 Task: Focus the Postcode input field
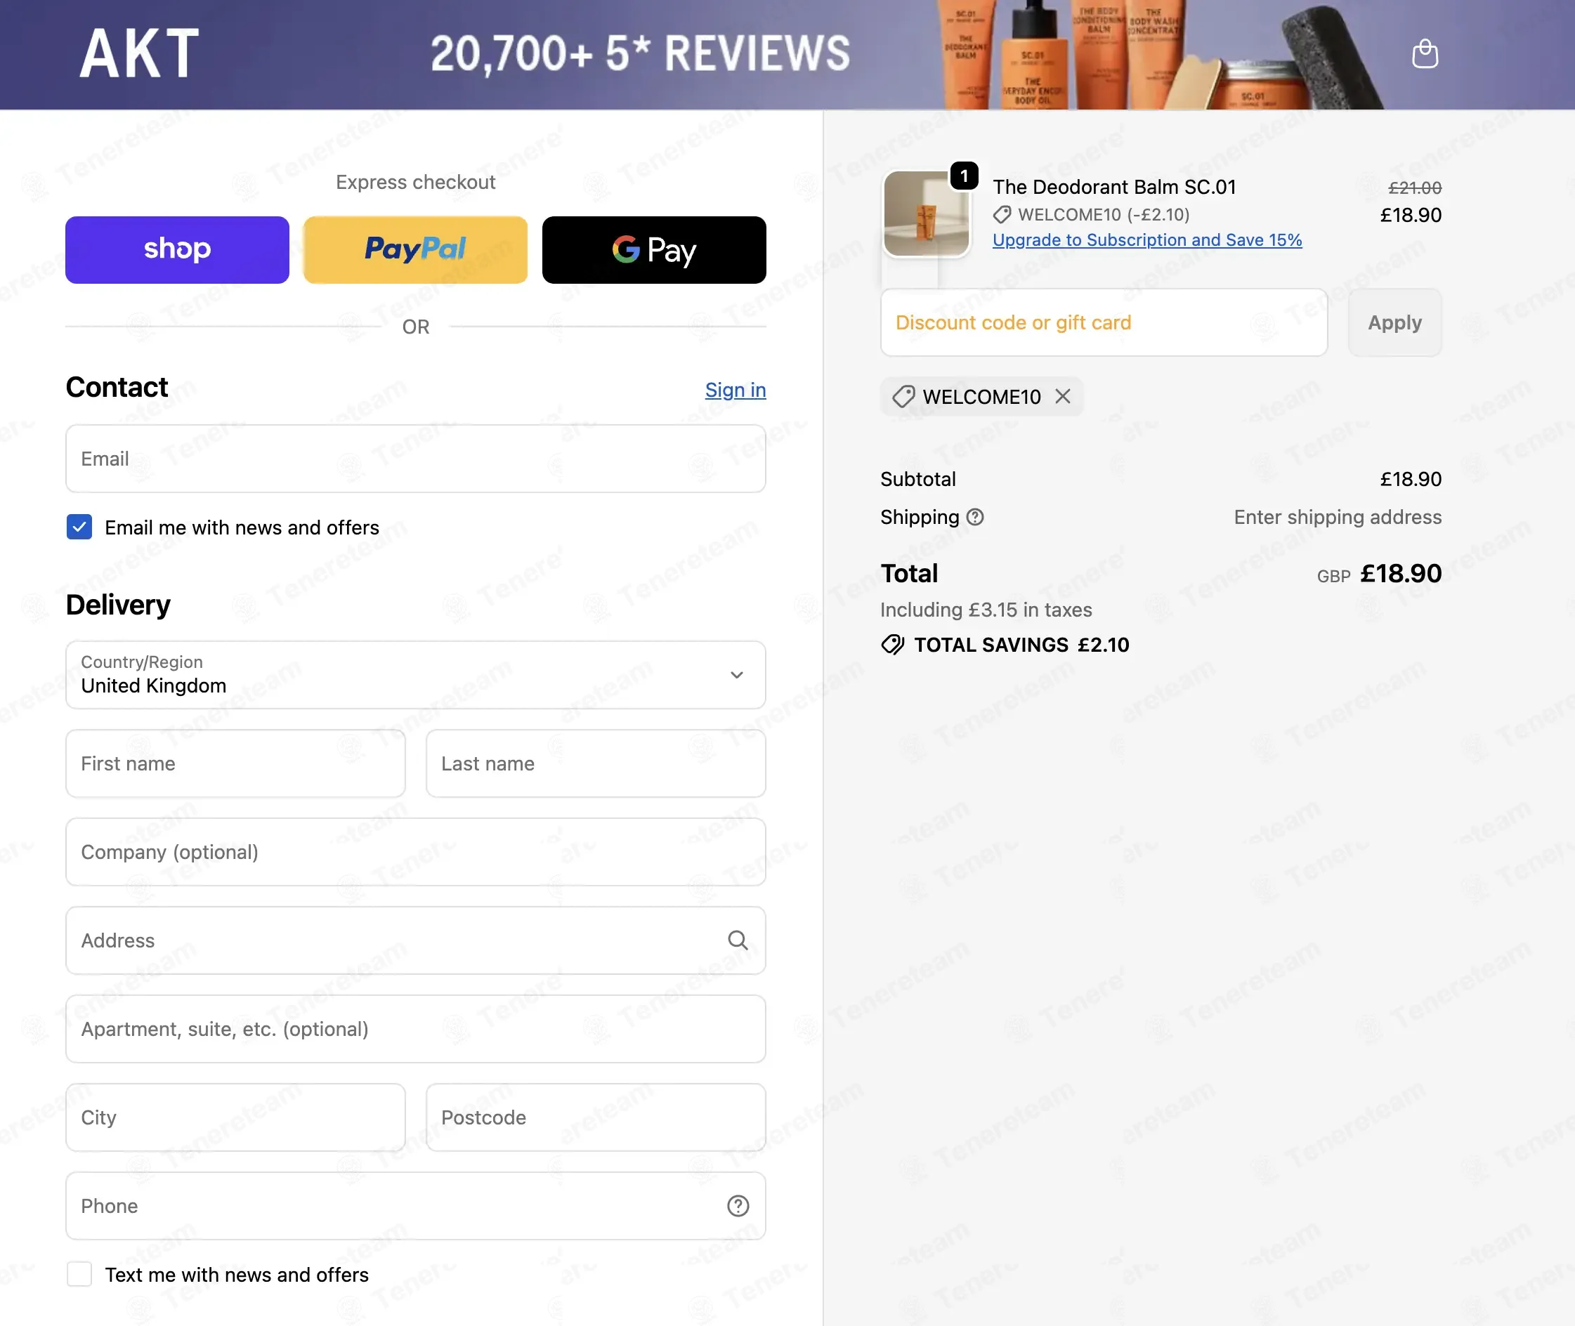pyautogui.click(x=596, y=1117)
